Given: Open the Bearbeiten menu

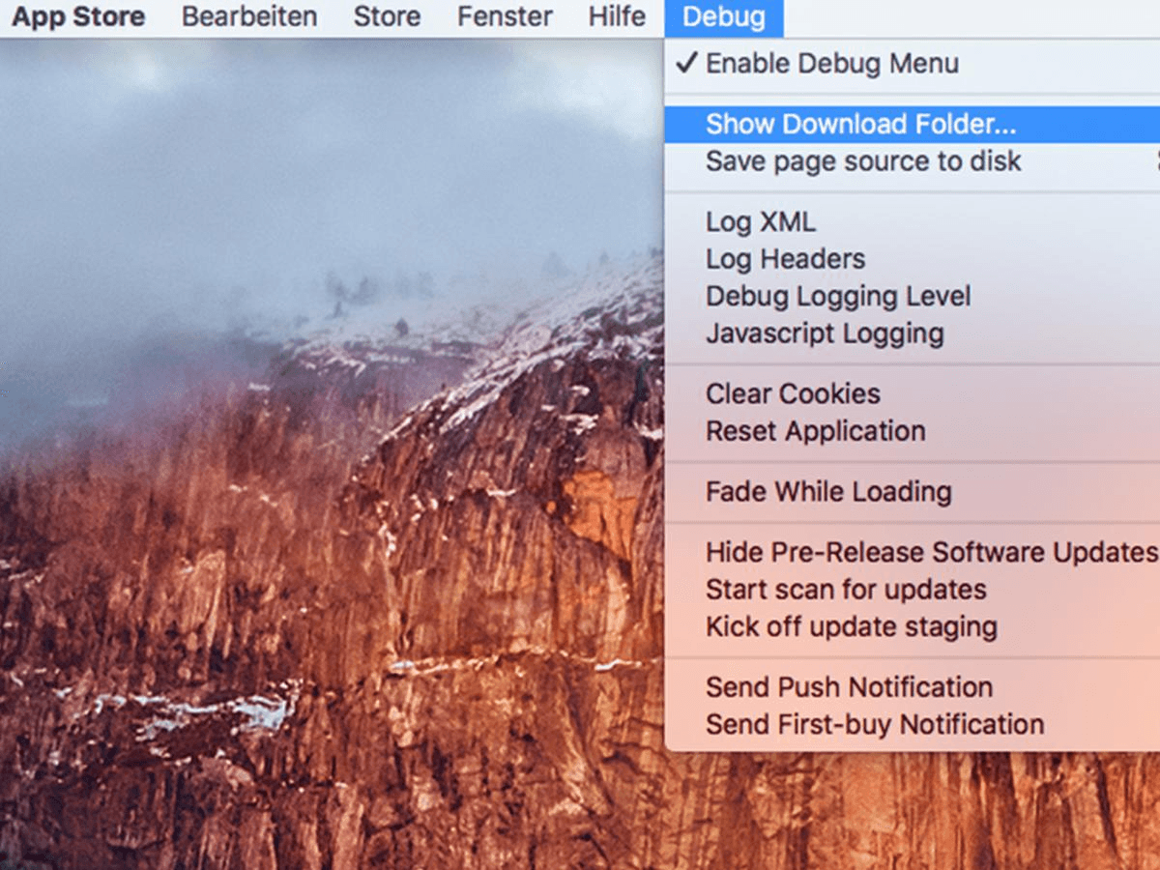Looking at the screenshot, I should click(x=248, y=16).
